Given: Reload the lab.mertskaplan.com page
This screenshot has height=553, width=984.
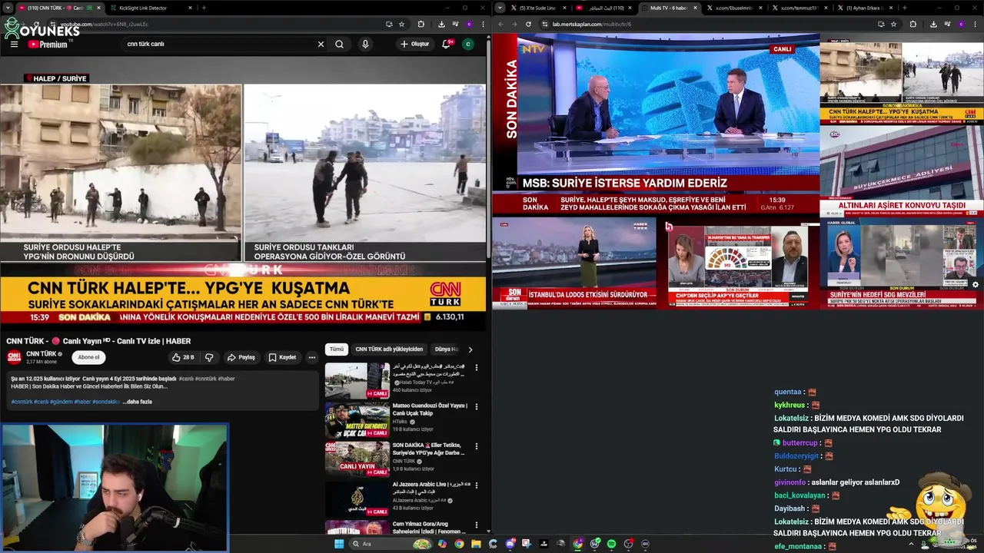Looking at the screenshot, I should (x=528, y=24).
